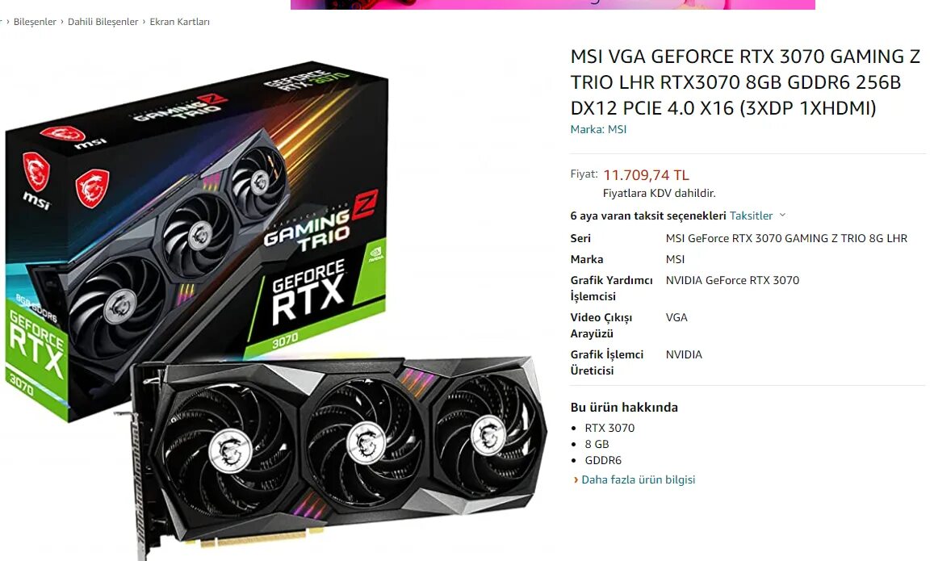Click the chevron next to Taksitler

pos(782,215)
